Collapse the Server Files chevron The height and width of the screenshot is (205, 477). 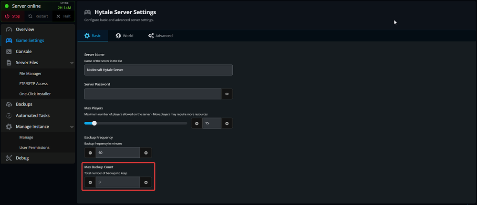[72, 63]
